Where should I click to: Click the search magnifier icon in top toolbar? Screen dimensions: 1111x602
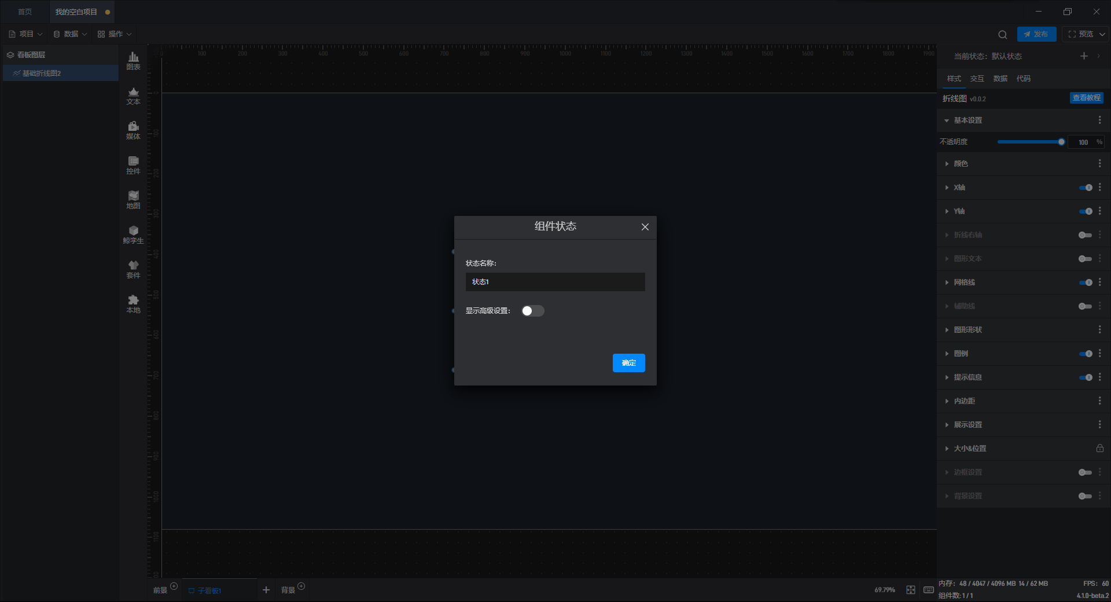[1003, 34]
